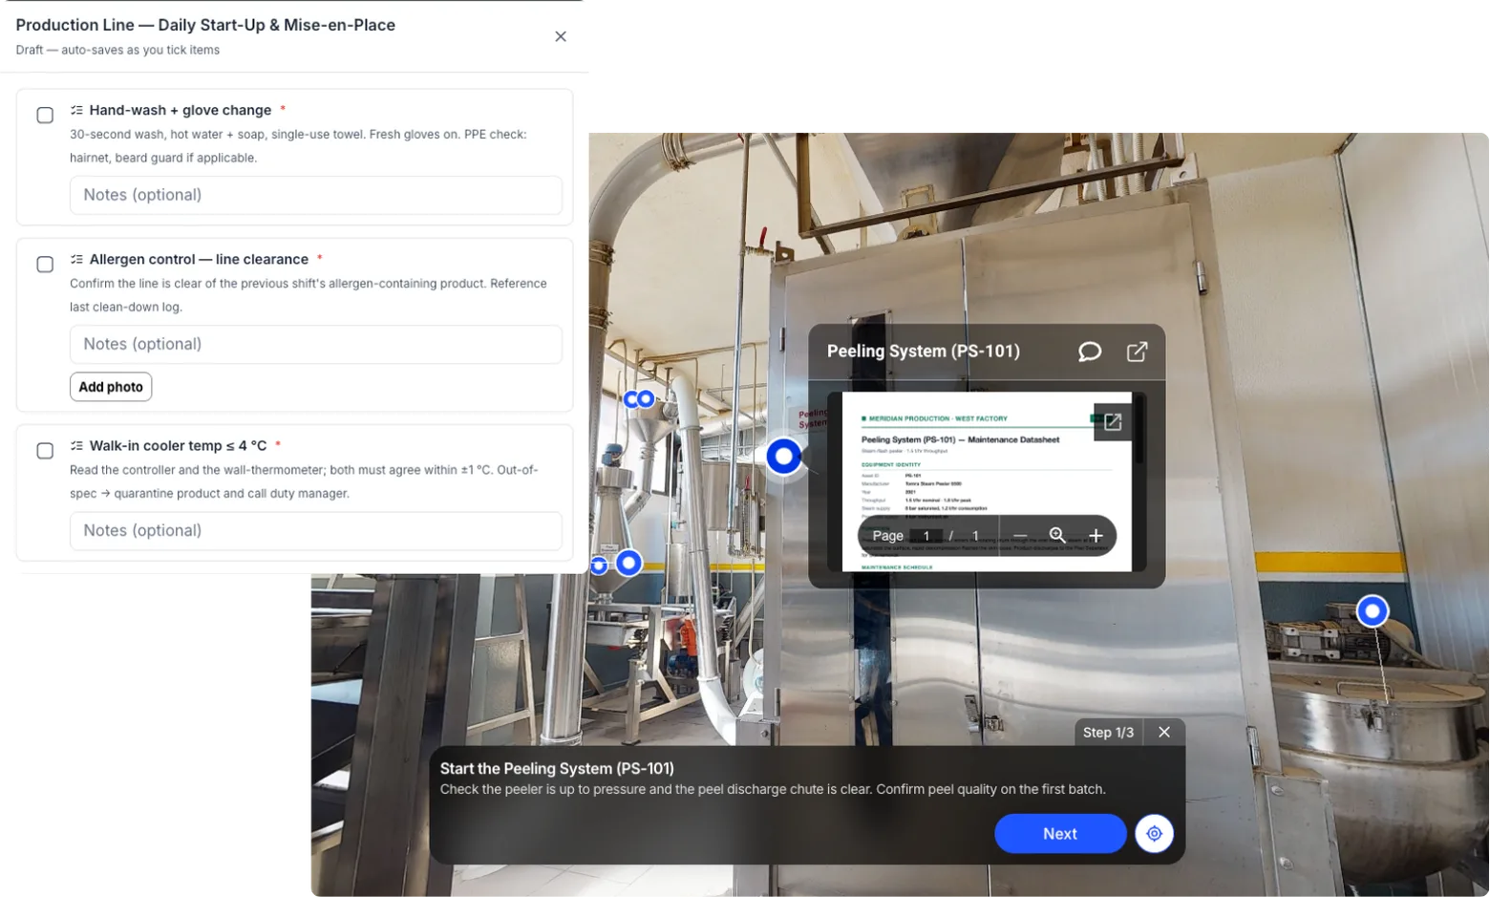Screen dimensions: 1490x897
Task: Zoom in the PDF with plus icon
Action: point(1096,536)
